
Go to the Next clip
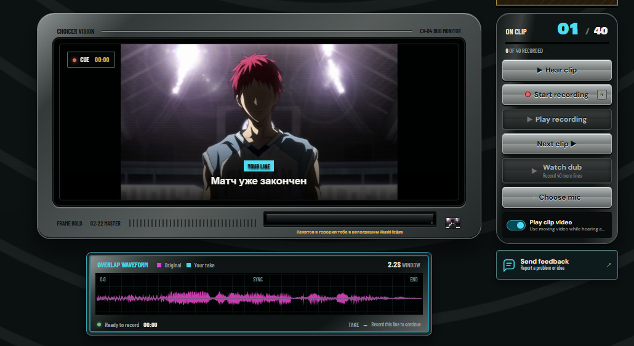point(557,144)
